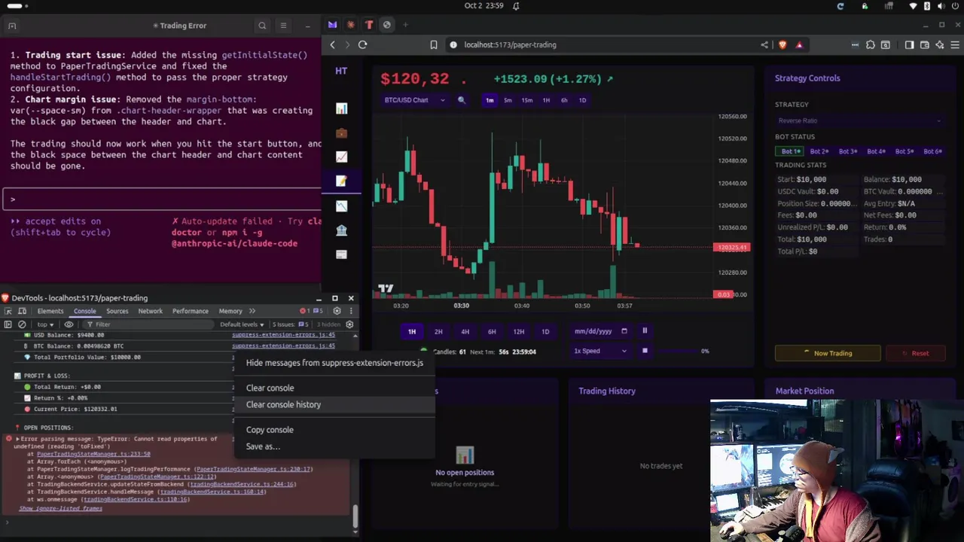Click the Brave Rewards triangle icon
This screenshot has height=542, width=964.
799,44
